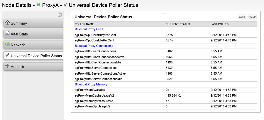
Task: Click the poller icon in the page title
Action: pyautogui.click(x=66, y=5)
